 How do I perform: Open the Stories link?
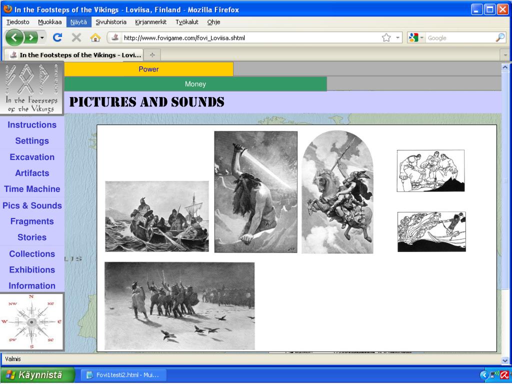(x=32, y=237)
